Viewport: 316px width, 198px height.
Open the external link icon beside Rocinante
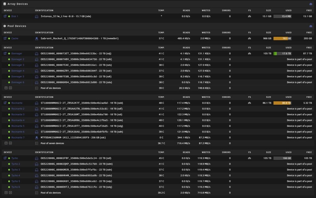(x=5, y=103)
